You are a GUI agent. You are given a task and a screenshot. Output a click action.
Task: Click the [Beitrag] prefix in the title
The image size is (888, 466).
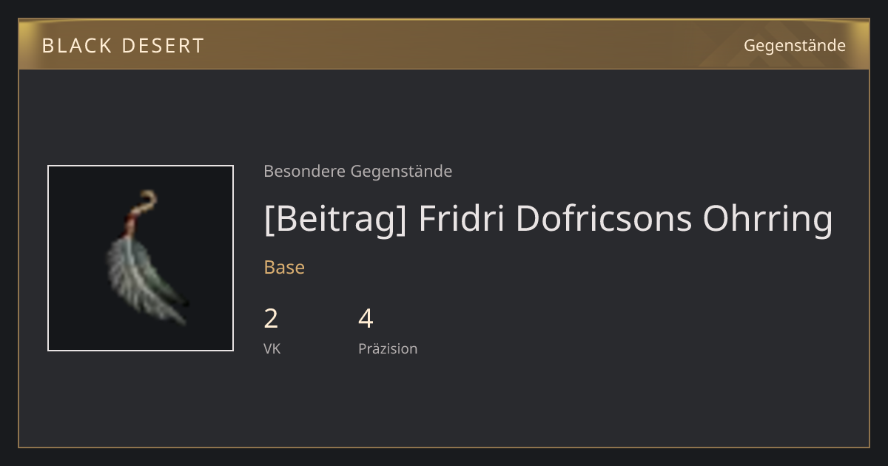[x=335, y=219]
